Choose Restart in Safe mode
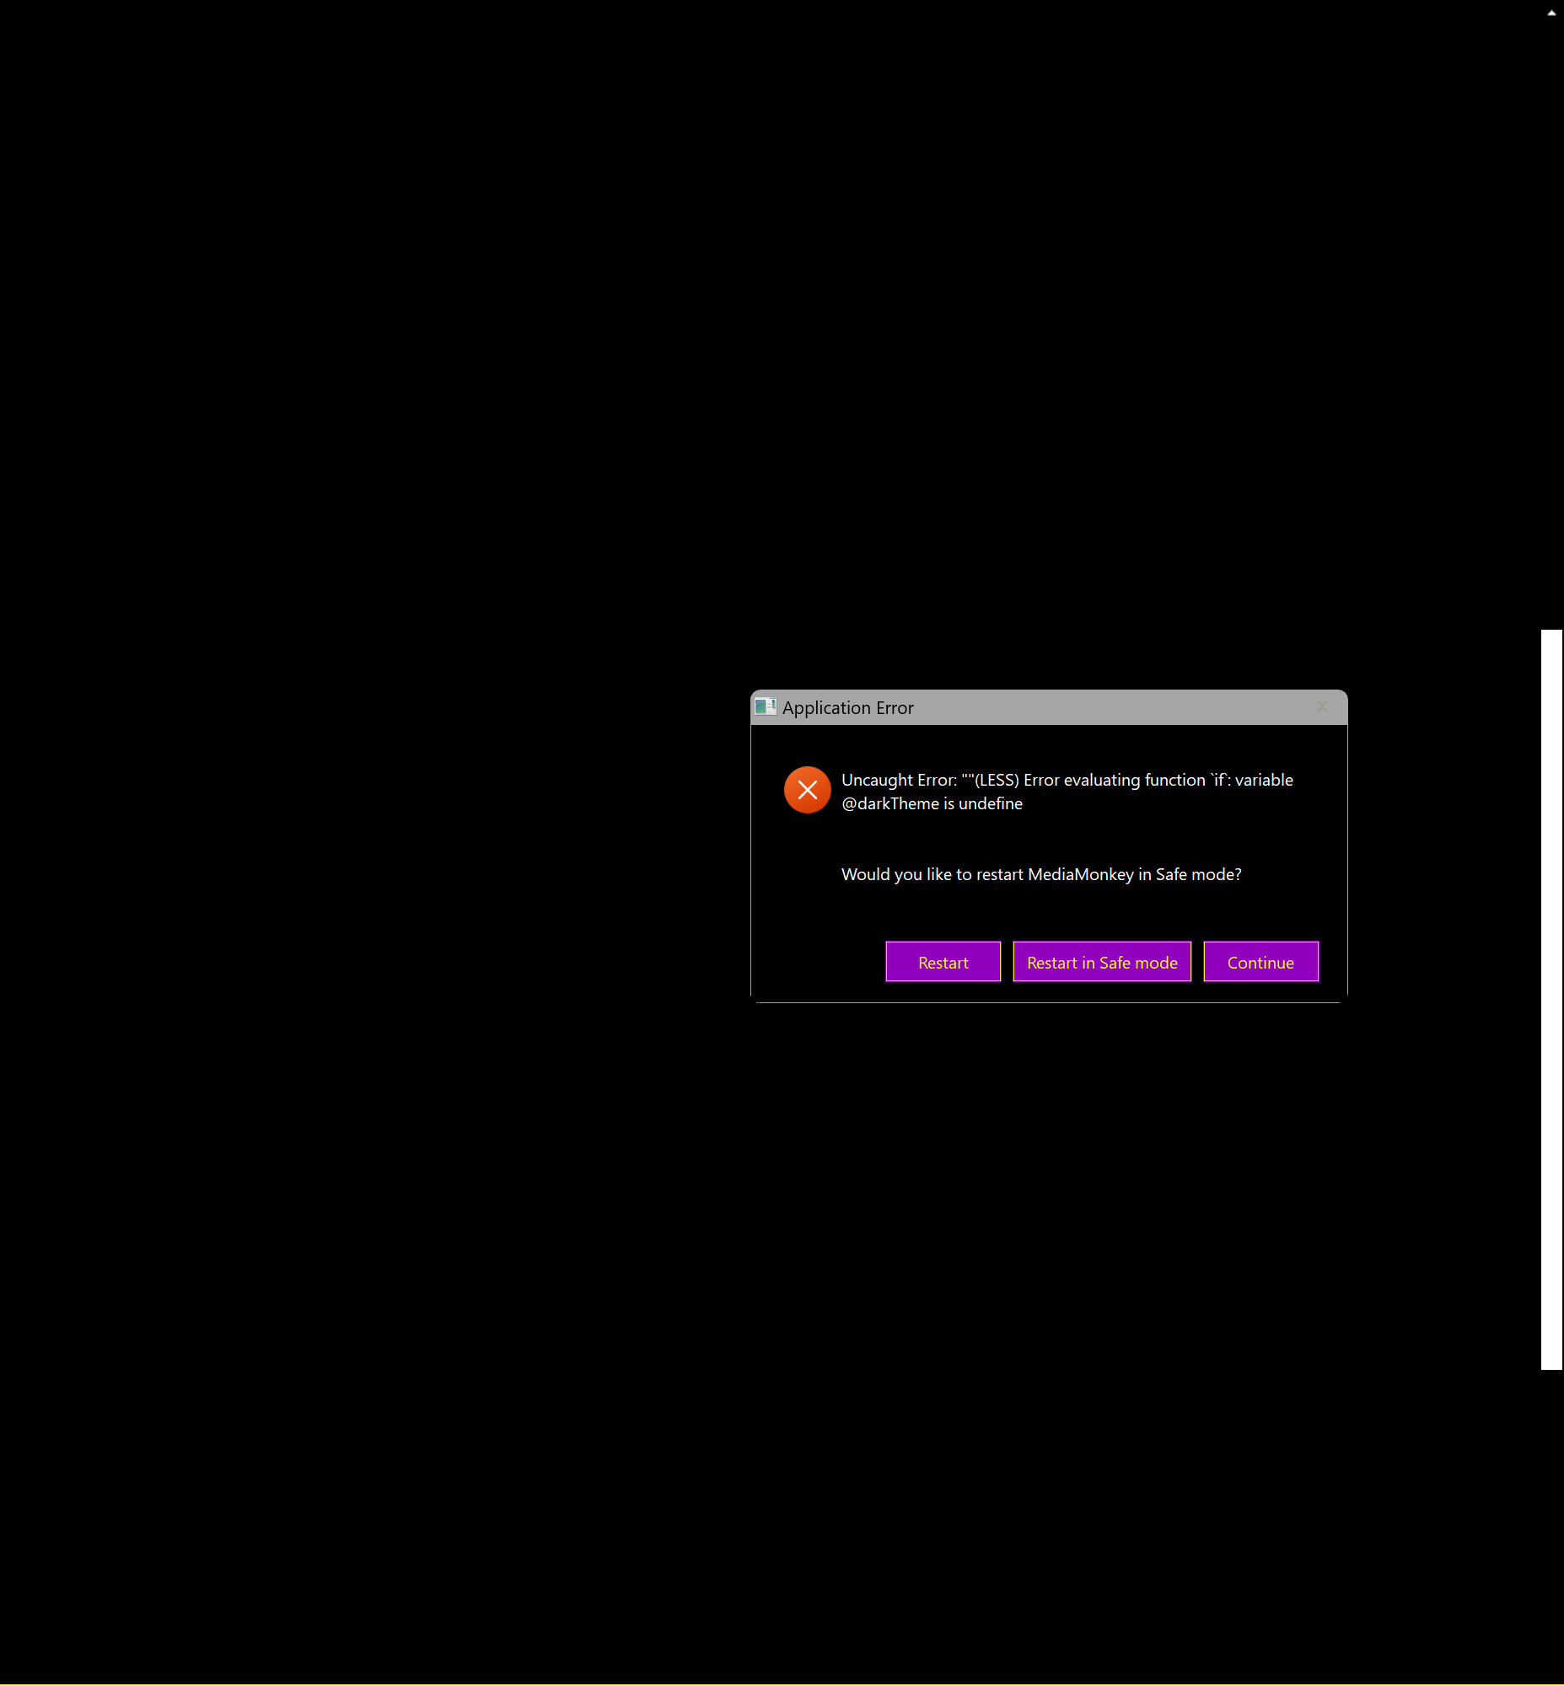 (x=1101, y=963)
